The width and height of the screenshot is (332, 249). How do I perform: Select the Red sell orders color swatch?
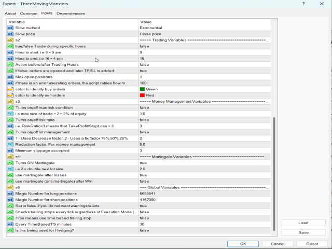pos(142,95)
